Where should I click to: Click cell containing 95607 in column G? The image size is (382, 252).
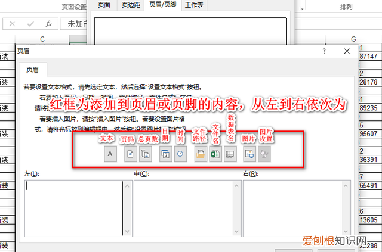[x=370, y=134]
